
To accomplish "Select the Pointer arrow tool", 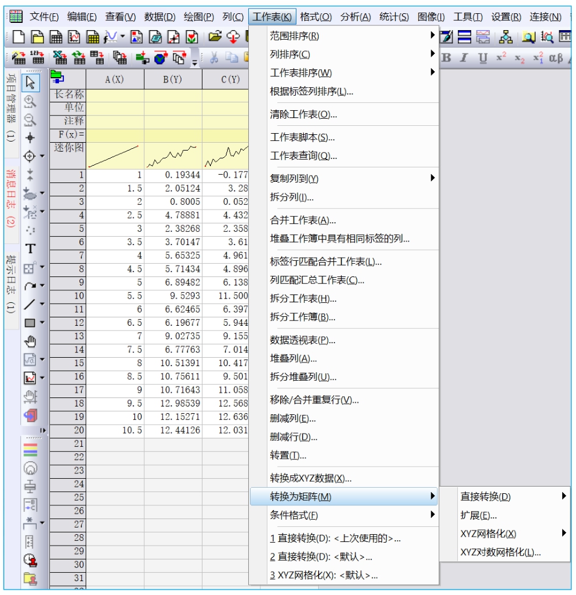I will tap(30, 82).
